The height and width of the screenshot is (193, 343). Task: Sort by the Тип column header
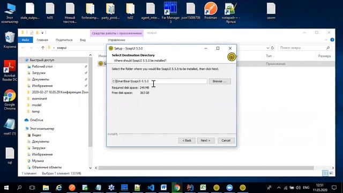click(x=269, y=56)
